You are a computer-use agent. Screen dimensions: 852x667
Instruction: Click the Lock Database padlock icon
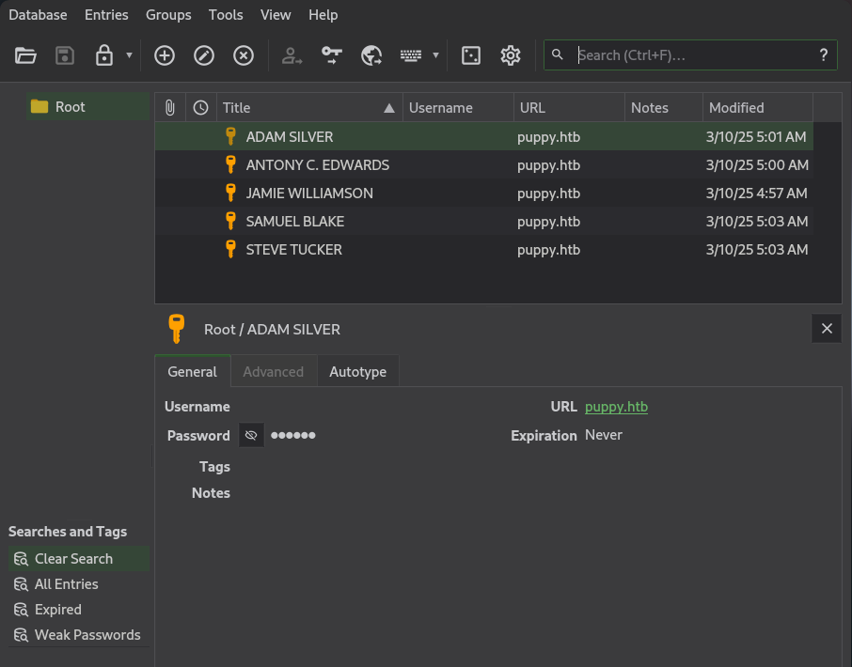point(104,55)
